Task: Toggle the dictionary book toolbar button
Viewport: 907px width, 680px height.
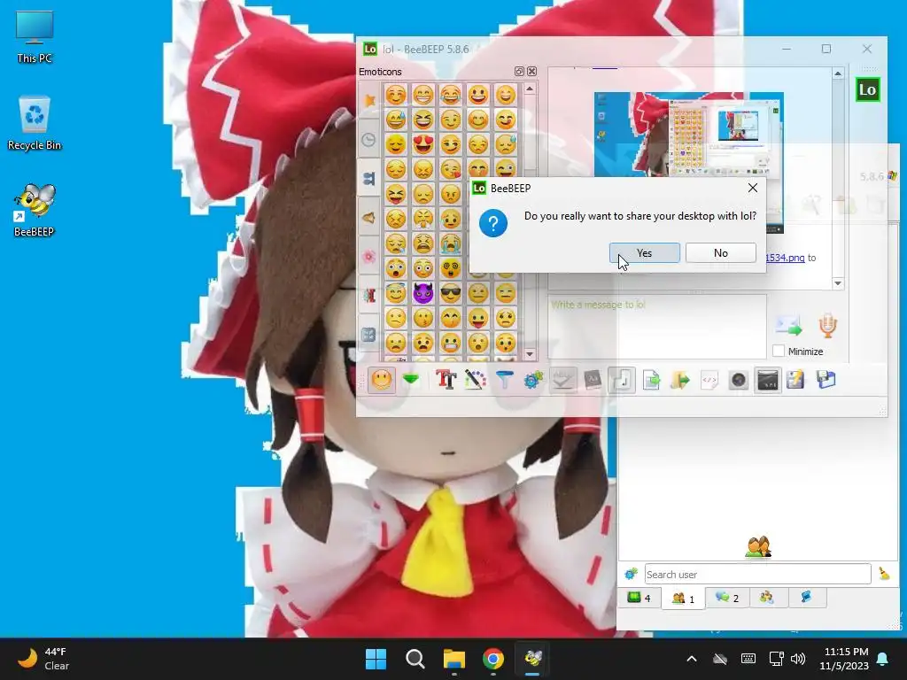Action: click(593, 380)
